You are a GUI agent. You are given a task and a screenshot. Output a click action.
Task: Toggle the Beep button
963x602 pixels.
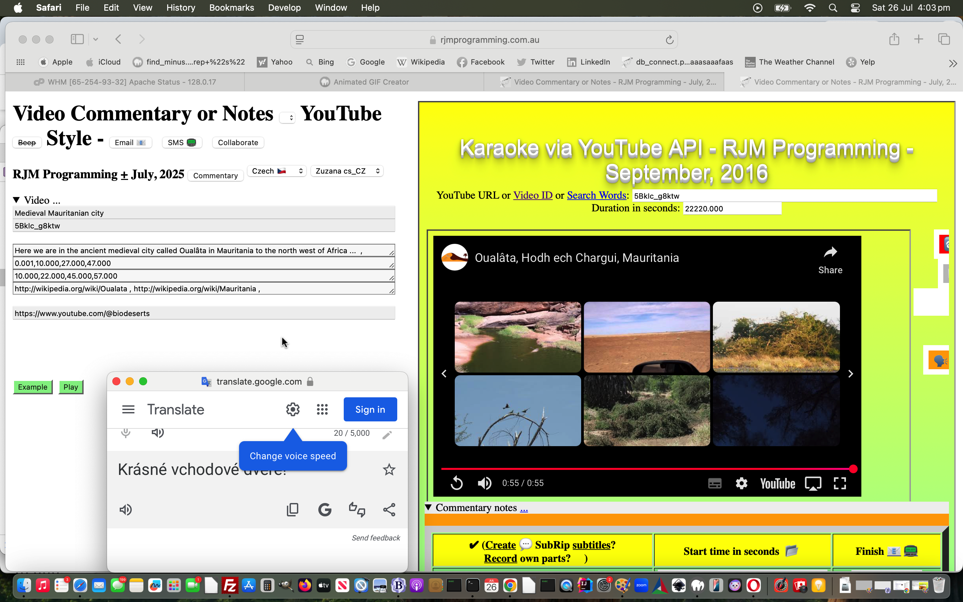coord(27,142)
